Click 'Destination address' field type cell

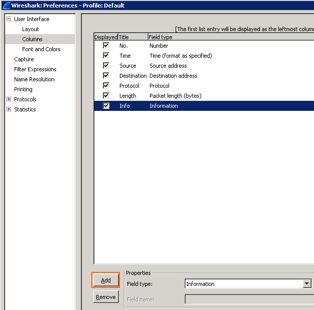click(x=173, y=76)
